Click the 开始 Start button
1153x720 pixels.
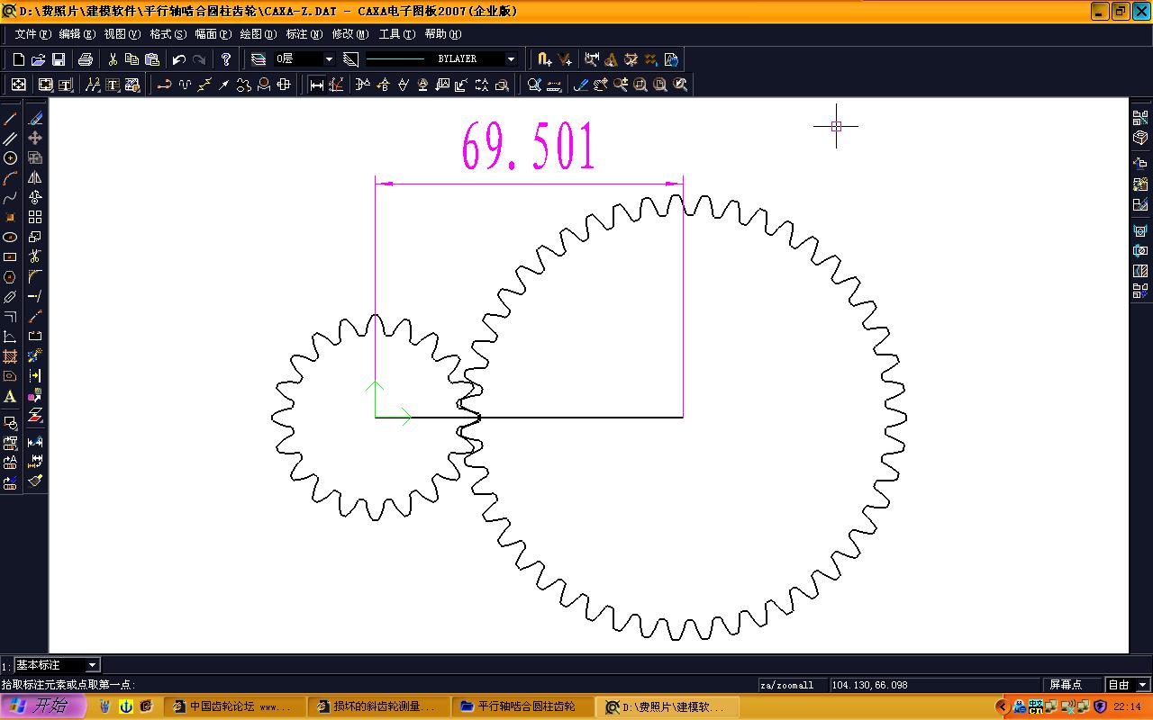(43, 706)
